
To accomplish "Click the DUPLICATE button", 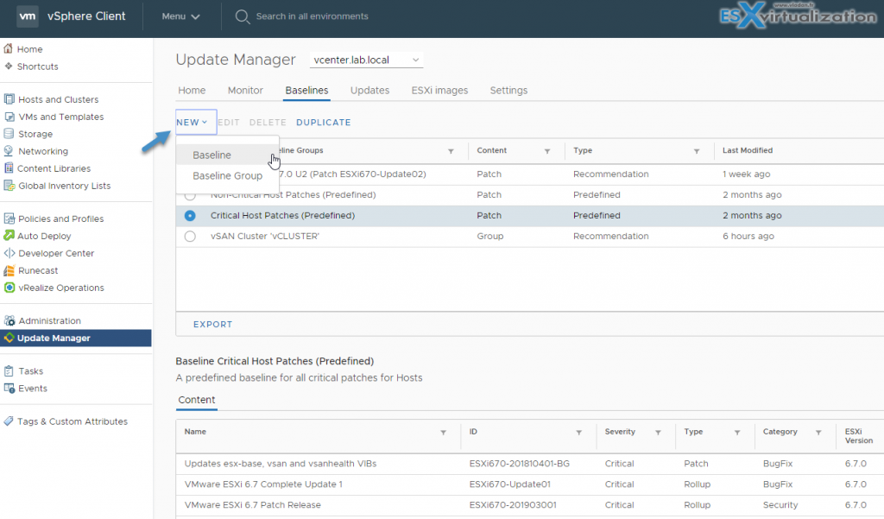I will pos(323,123).
